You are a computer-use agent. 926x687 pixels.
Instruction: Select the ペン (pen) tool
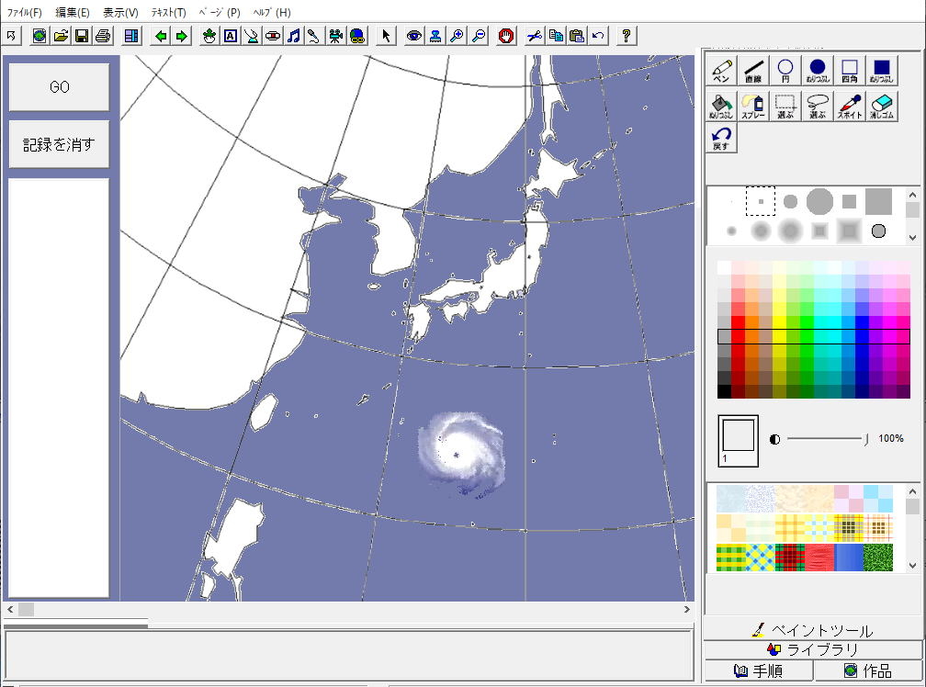(x=721, y=72)
